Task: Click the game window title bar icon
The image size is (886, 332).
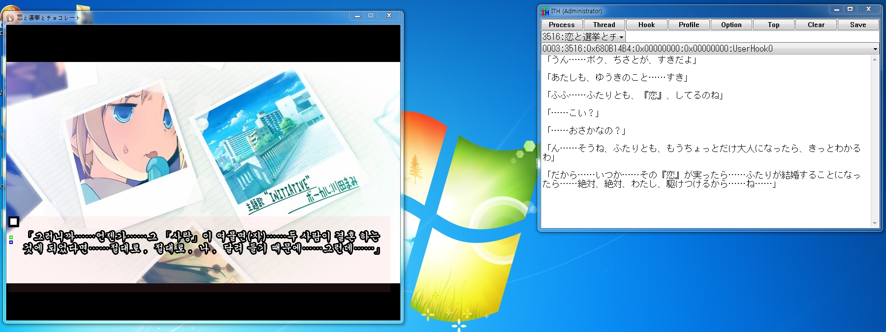Action: click(10, 18)
